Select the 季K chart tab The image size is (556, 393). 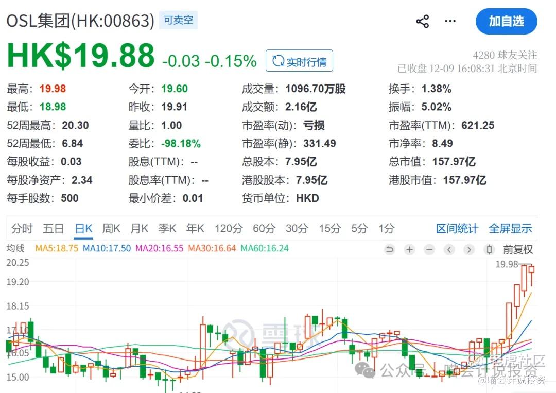pos(167,228)
